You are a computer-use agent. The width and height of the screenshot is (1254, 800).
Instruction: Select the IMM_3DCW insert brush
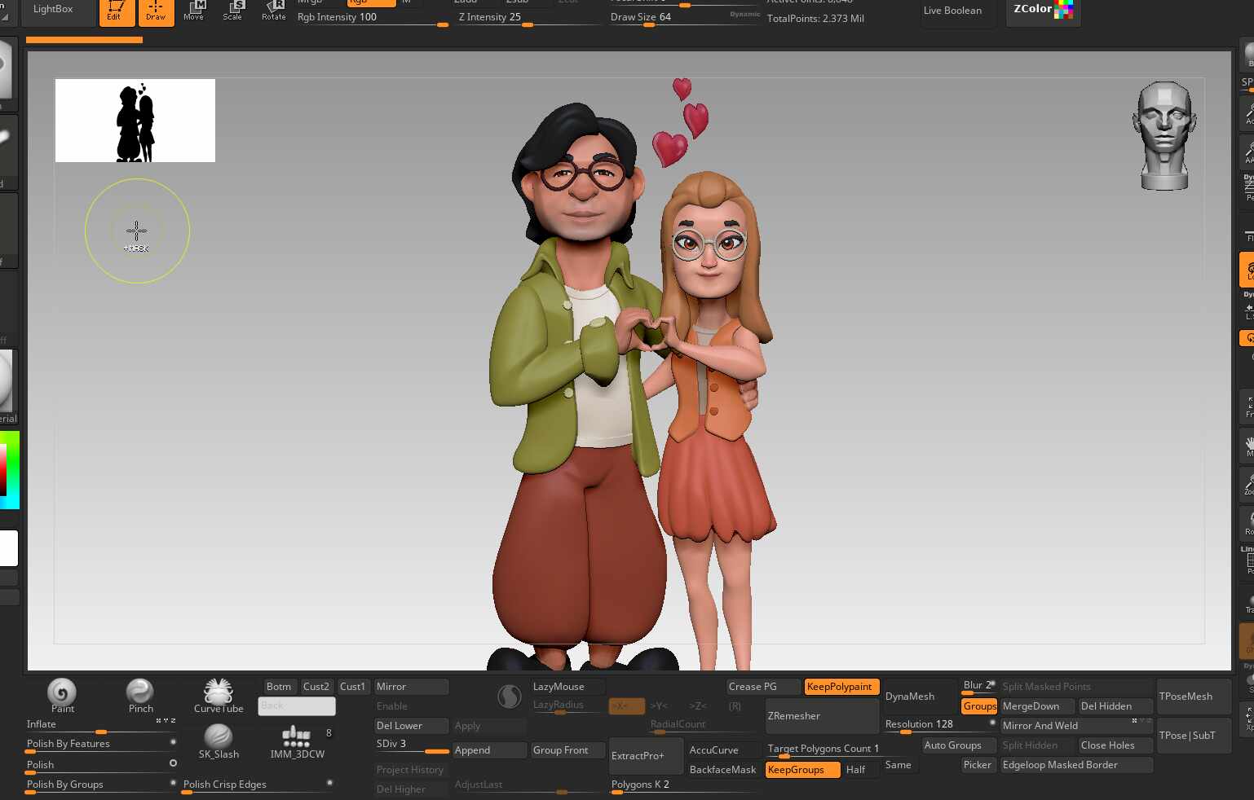[x=297, y=738]
